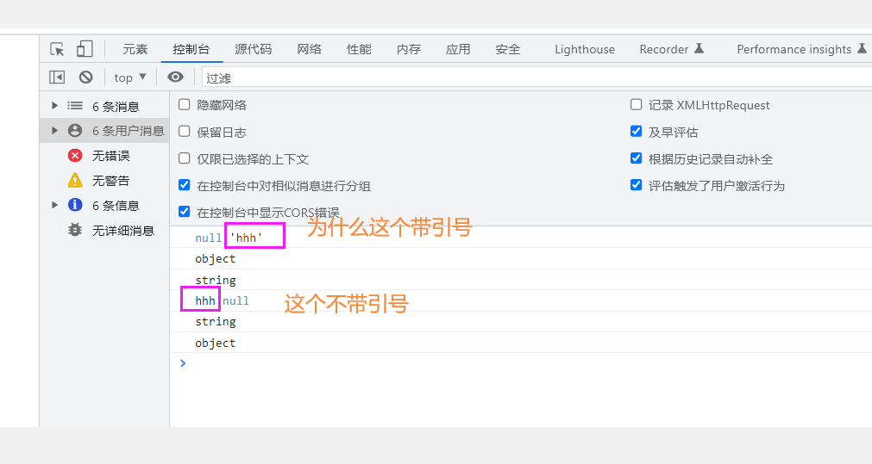Click the user avatar icon for 6 条用户消息

coord(75,131)
